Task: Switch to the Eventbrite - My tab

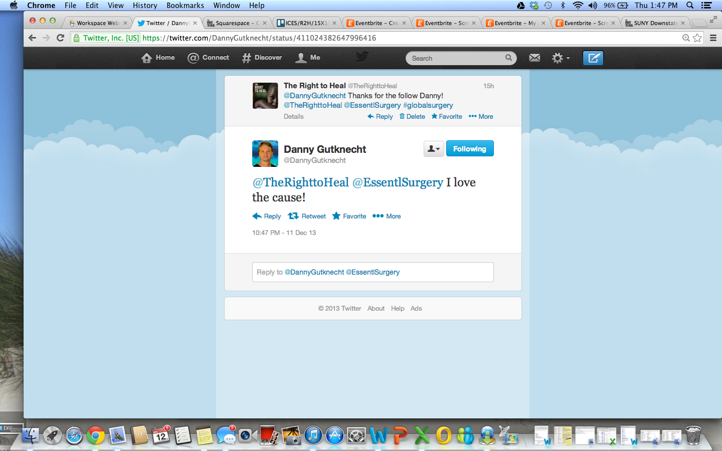Action: coord(515,23)
